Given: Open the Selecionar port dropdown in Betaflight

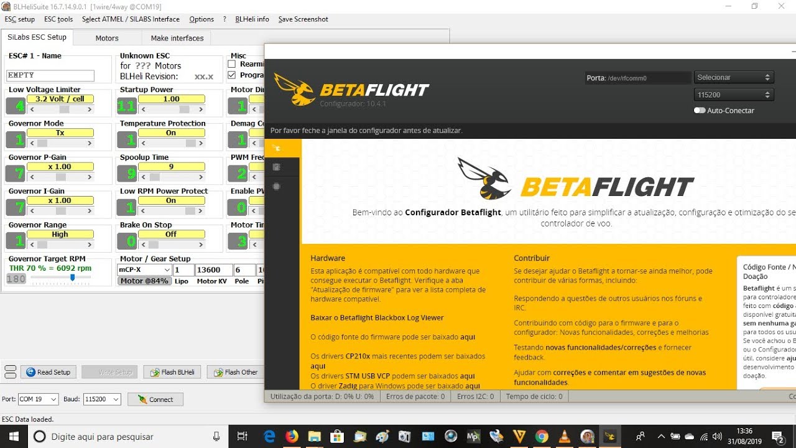Looking at the screenshot, I should pos(734,78).
